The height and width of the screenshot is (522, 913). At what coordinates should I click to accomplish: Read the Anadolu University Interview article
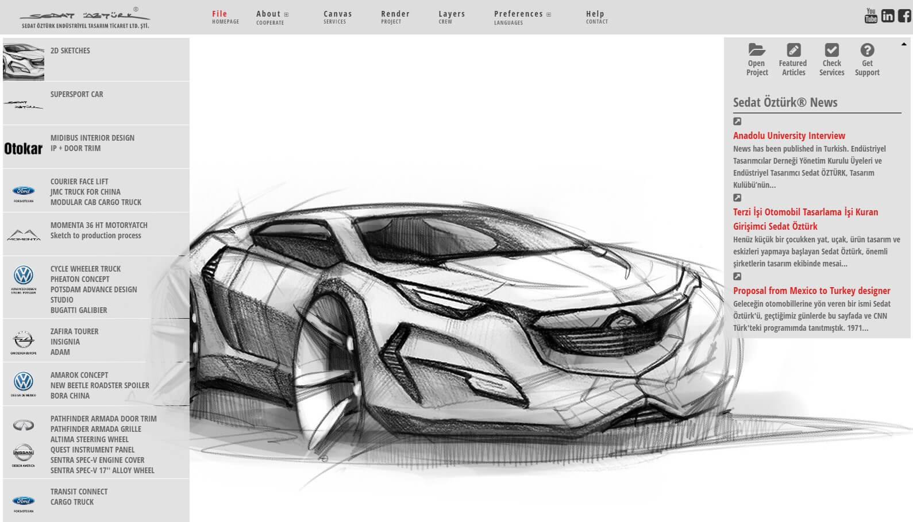[x=788, y=136]
